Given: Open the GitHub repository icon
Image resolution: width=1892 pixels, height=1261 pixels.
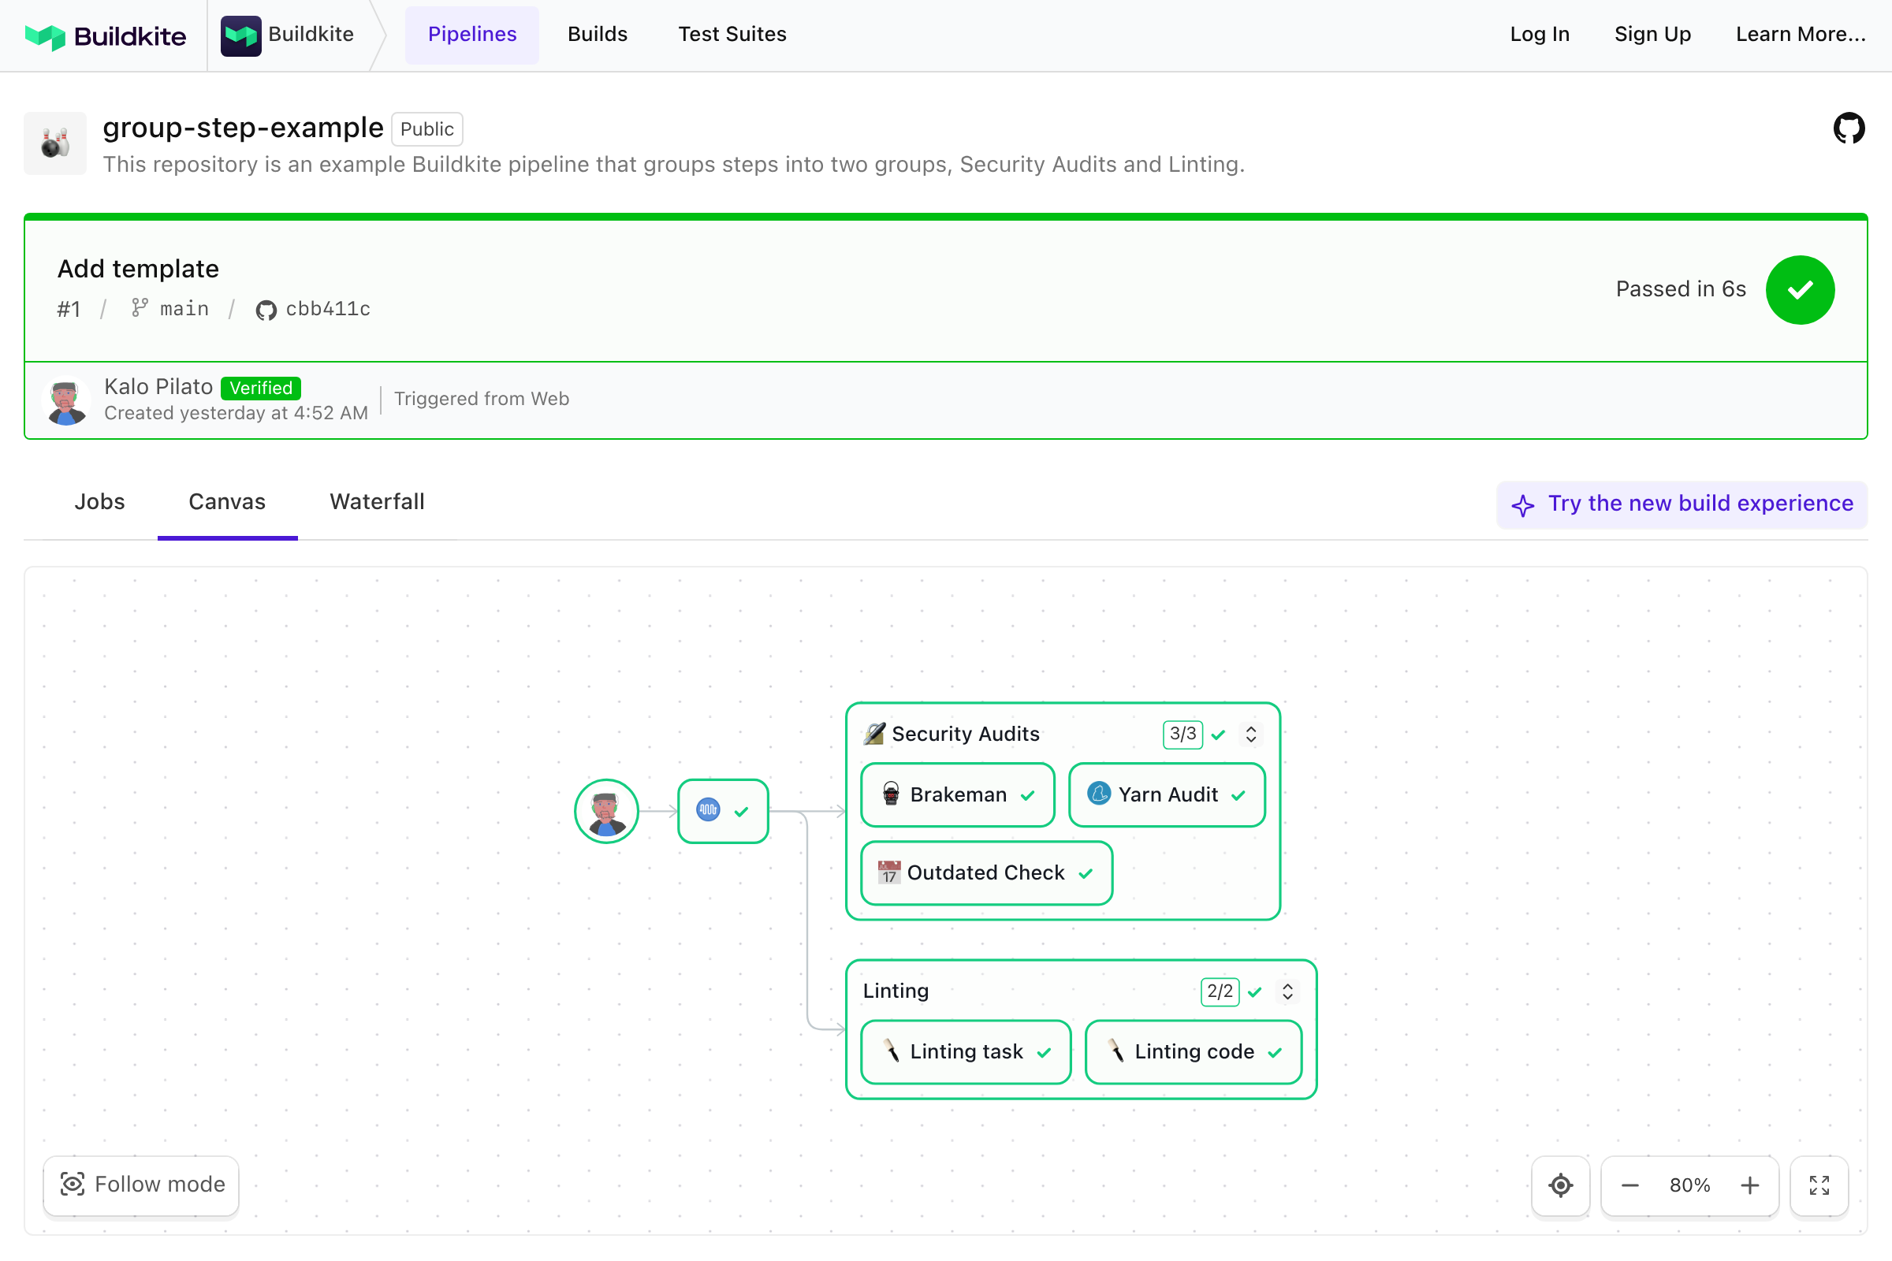Looking at the screenshot, I should pyautogui.click(x=1848, y=128).
